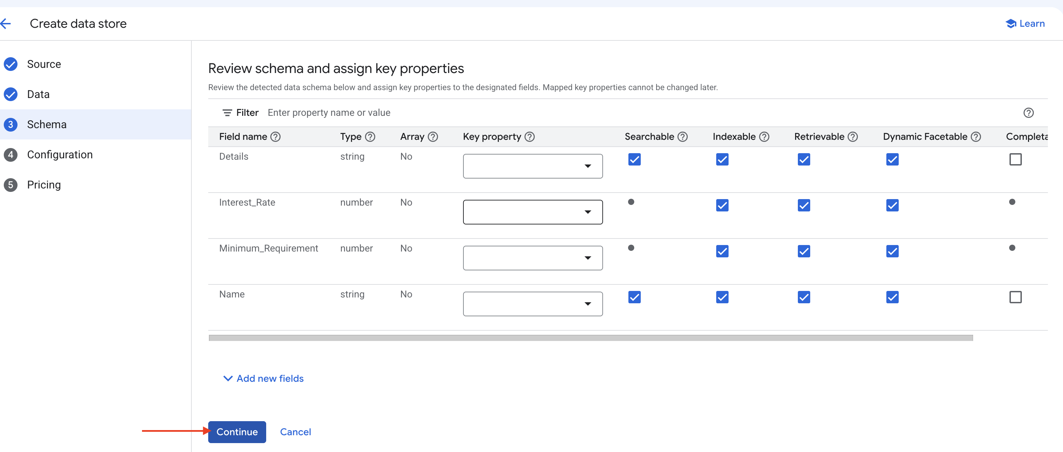The image size is (1063, 452).
Task: Uncheck Indexable for the Name field
Action: click(722, 297)
